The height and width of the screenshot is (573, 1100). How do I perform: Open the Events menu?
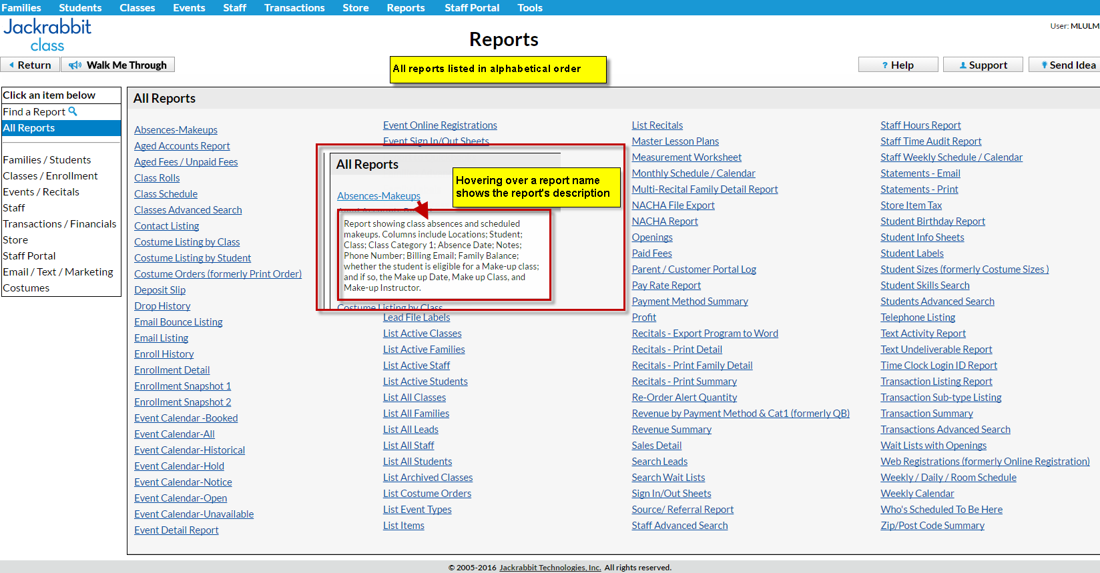pos(189,7)
